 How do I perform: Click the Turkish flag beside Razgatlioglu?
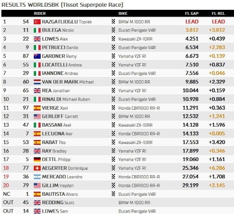(x=37, y=22)
